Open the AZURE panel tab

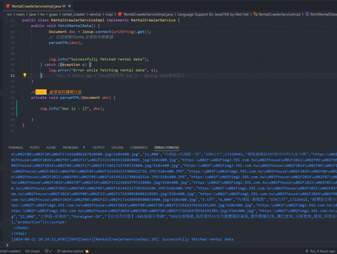click(x=51, y=148)
